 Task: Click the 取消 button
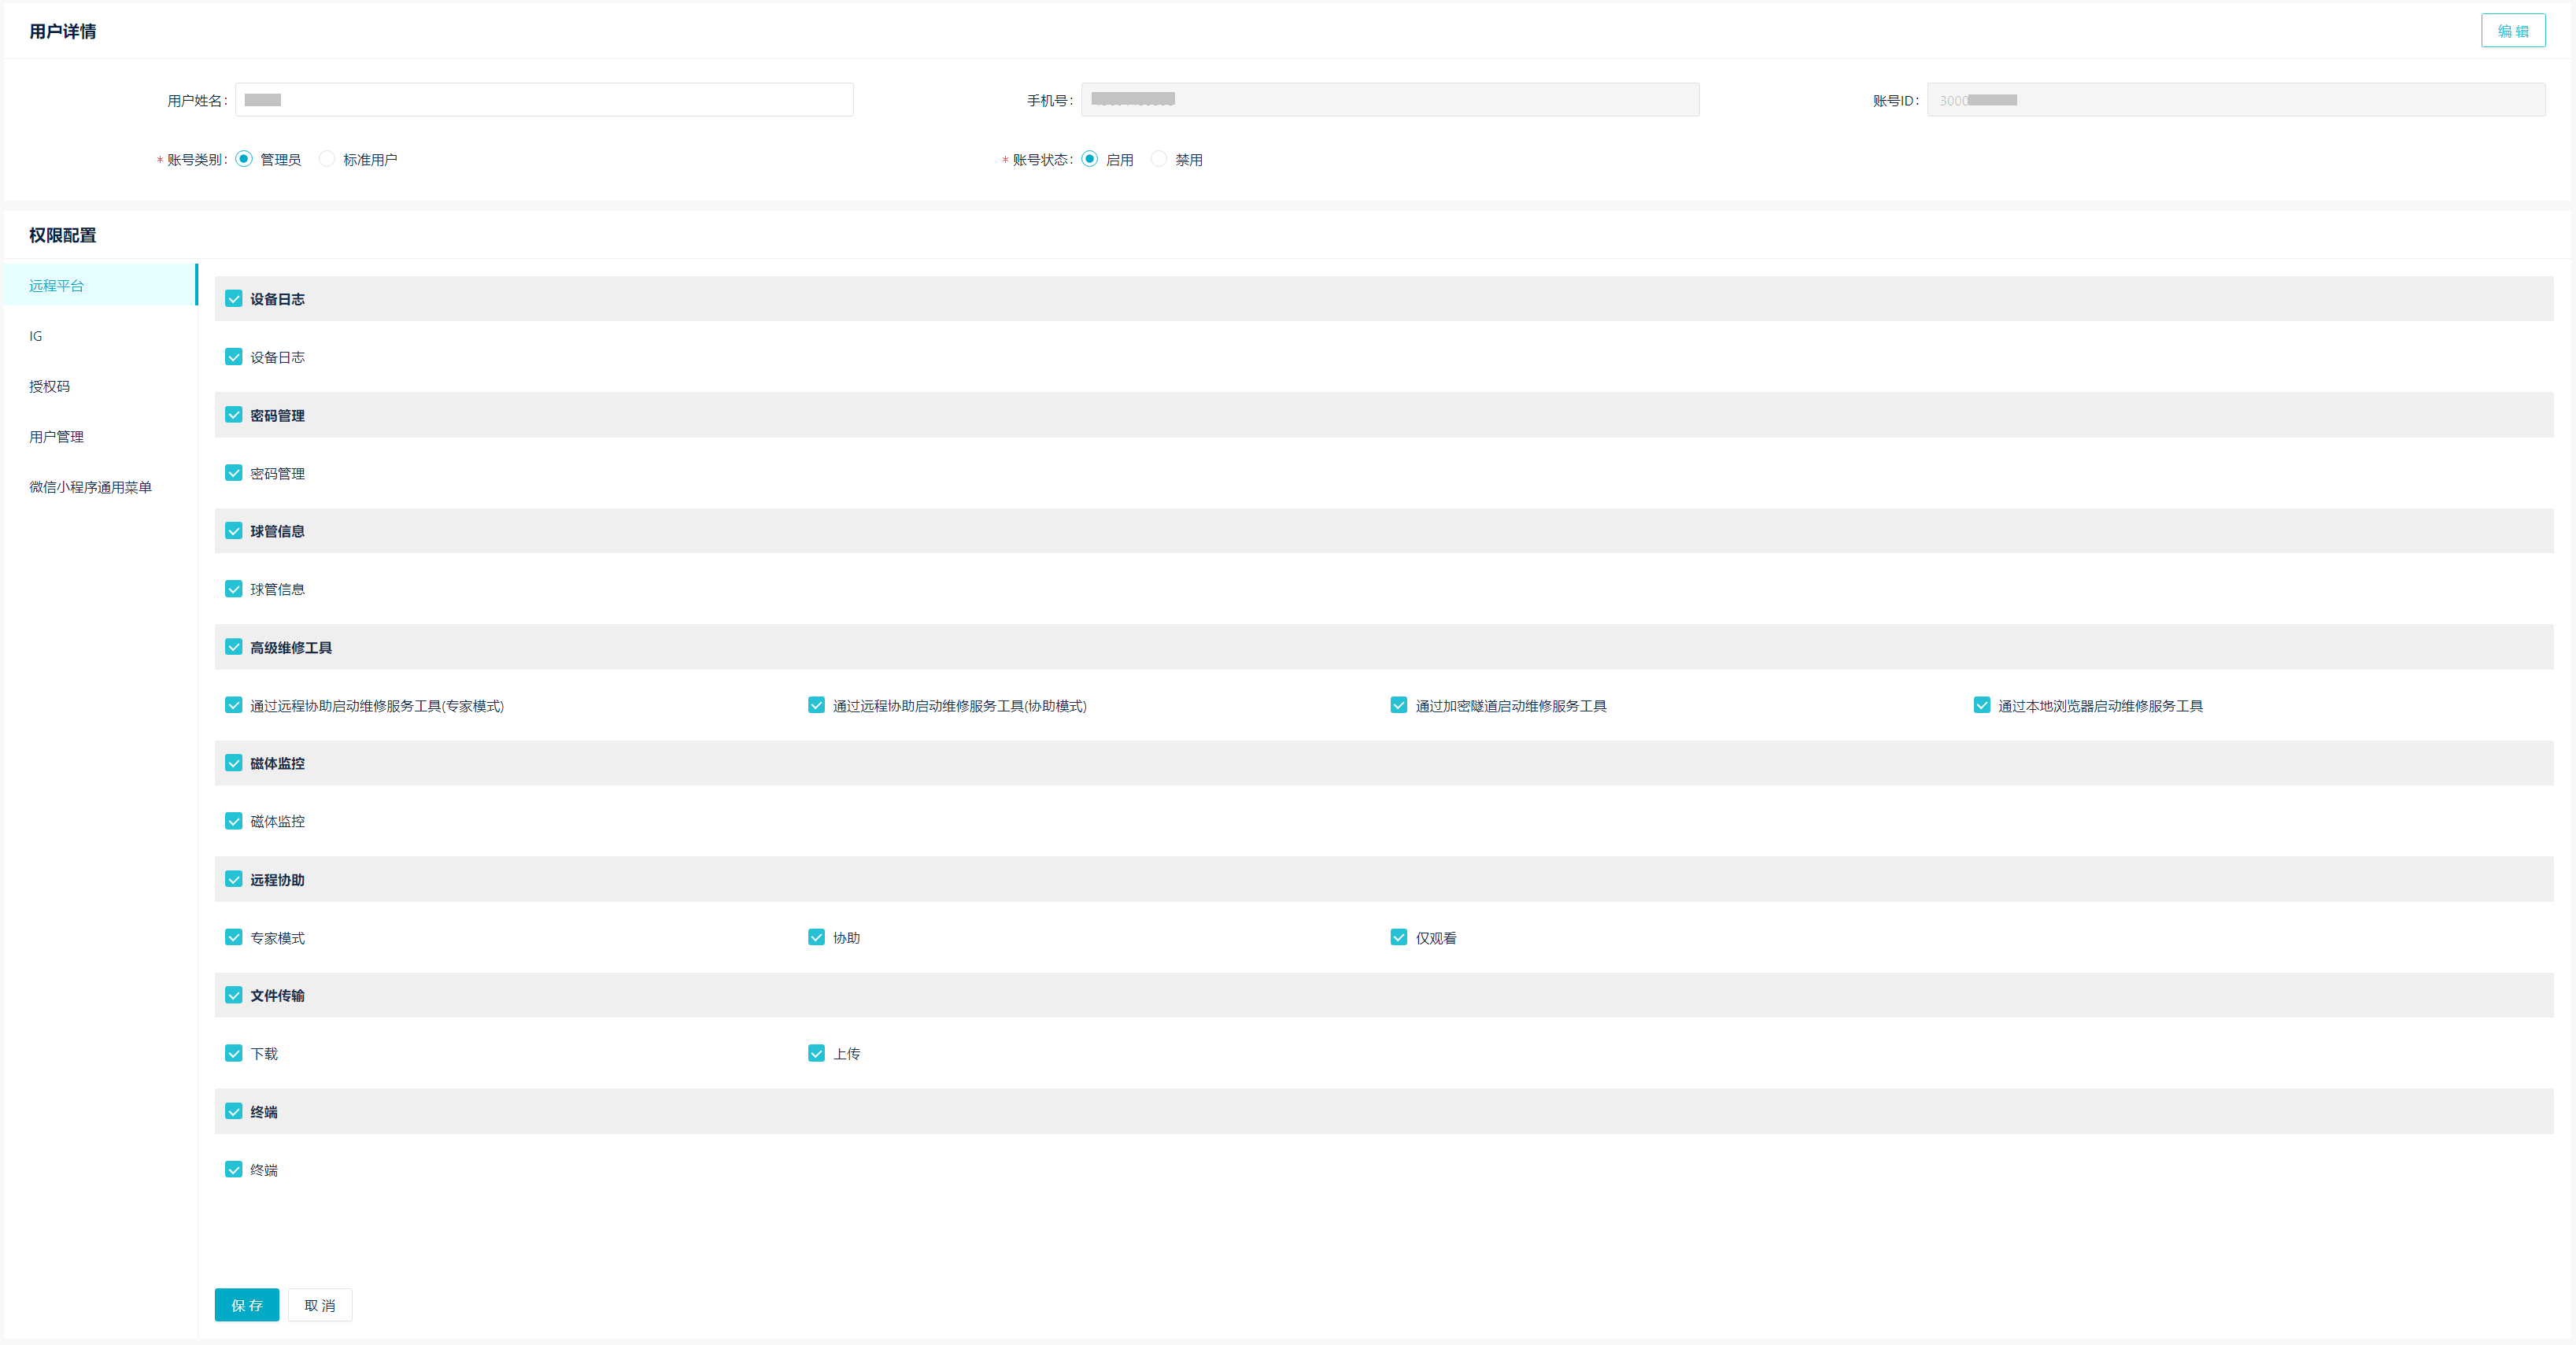tap(319, 1304)
